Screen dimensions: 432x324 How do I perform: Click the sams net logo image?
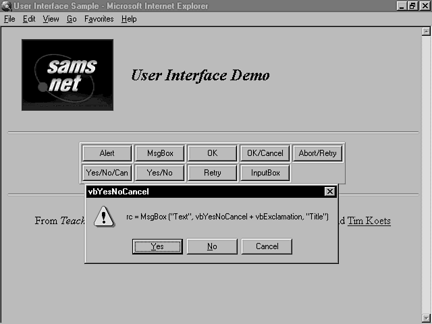(67, 75)
